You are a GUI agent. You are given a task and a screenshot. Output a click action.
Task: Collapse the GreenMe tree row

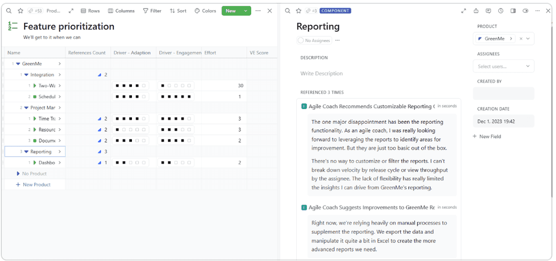point(18,64)
